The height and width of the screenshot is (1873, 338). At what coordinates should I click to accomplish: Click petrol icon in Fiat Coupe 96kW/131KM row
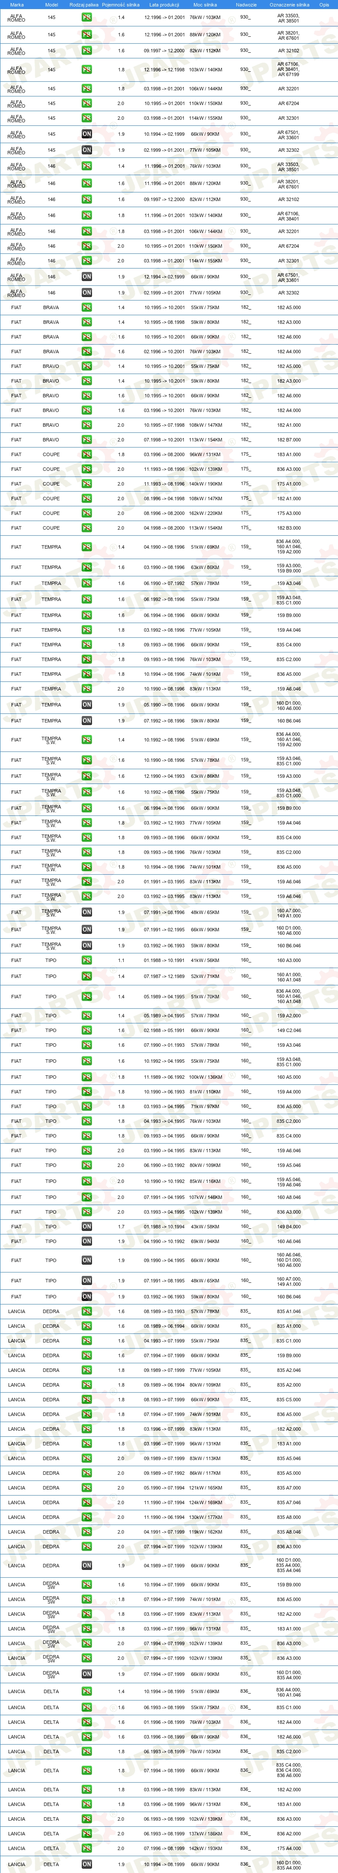point(86,454)
